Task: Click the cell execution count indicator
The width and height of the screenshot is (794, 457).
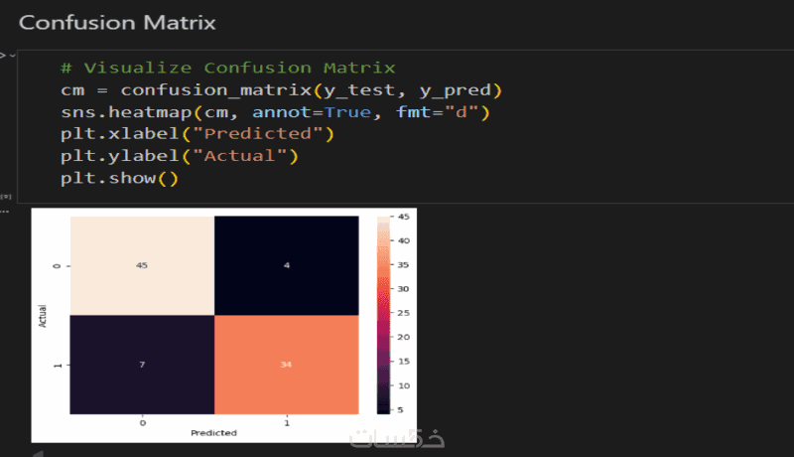Action: 5,198
